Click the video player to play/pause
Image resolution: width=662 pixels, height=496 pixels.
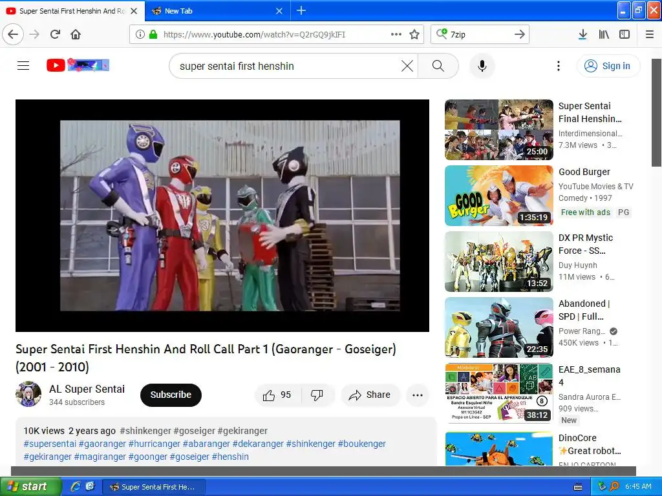[222, 216]
